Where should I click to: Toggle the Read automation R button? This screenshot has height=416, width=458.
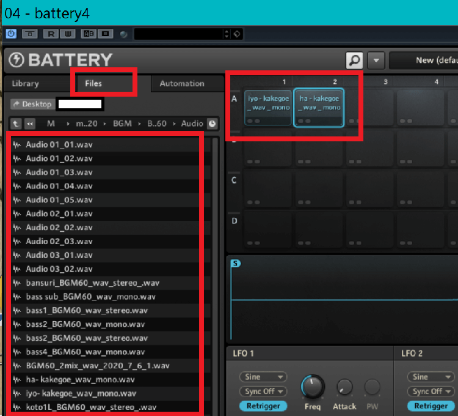point(51,34)
